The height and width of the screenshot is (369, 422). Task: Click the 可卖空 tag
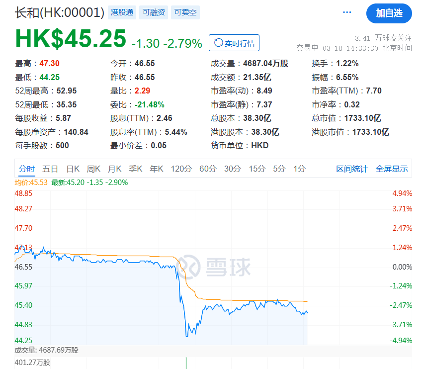(x=185, y=12)
